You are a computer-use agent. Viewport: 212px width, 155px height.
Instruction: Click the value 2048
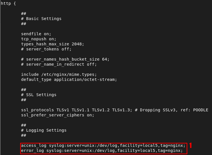pyautogui.click(x=78, y=44)
